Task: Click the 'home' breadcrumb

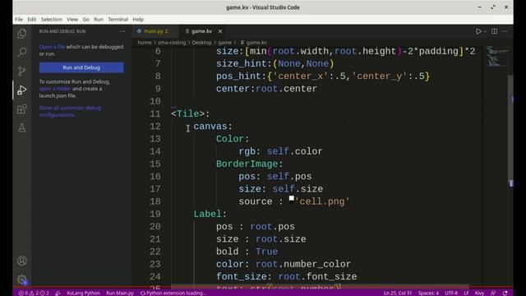Action: [145, 43]
